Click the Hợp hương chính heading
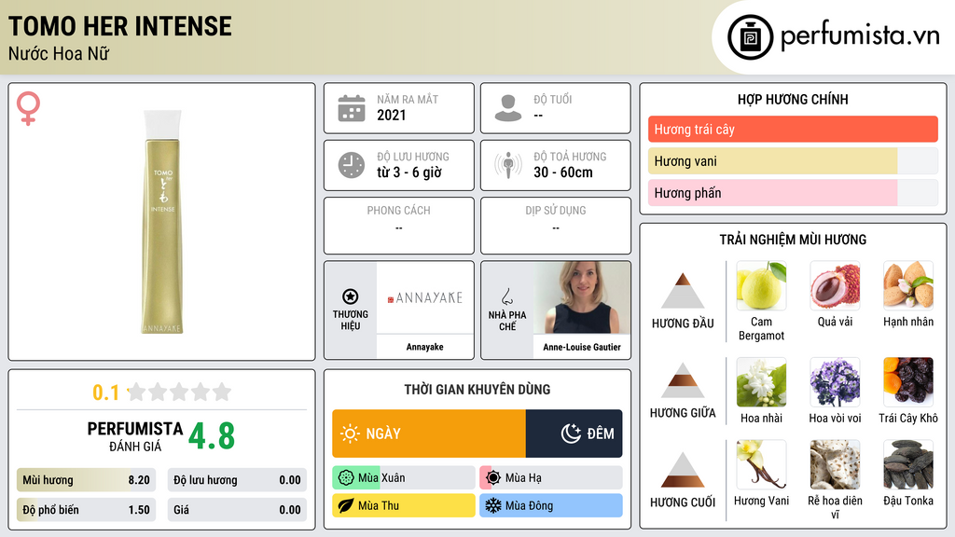Screen dimensions: 955x537 [793, 99]
